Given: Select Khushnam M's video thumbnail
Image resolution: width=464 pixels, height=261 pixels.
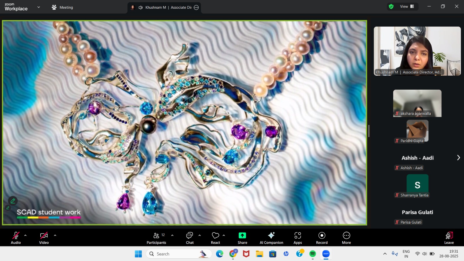Looking at the screenshot, I should [x=417, y=51].
